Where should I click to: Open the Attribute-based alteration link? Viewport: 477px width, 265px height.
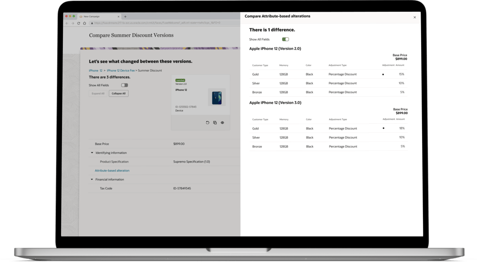(x=112, y=170)
